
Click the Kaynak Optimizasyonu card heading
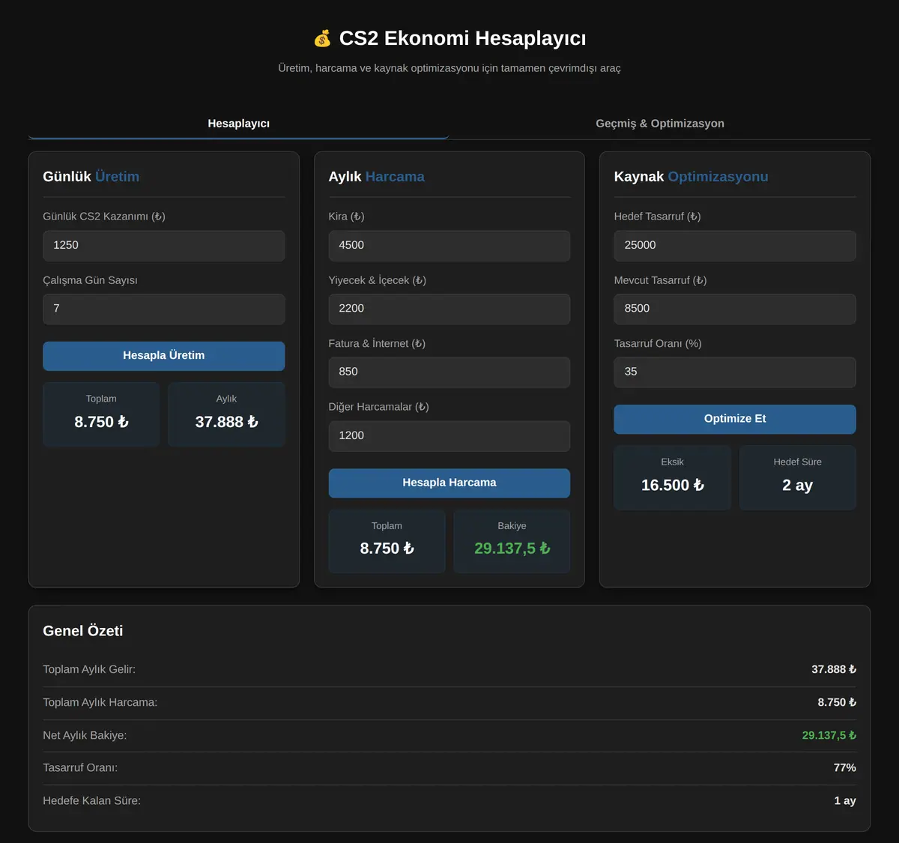point(691,177)
